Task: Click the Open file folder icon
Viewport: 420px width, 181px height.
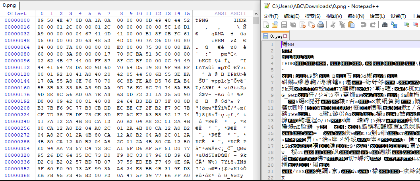Action: (275, 25)
